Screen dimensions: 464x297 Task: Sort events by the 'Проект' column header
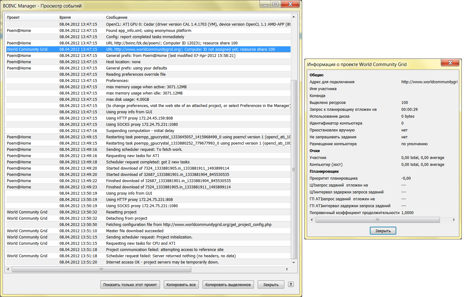pyautogui.click(x=32, y=17)
